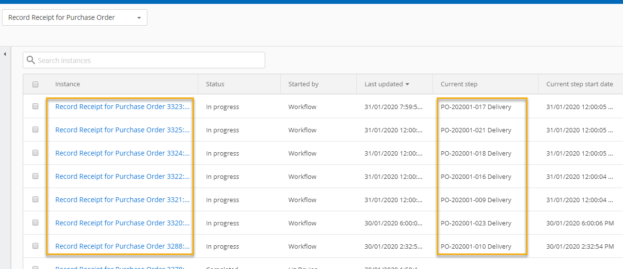Collapse the left side panel arrow
The height and width of the screenshot is (269, 623).
click(5, 54)
